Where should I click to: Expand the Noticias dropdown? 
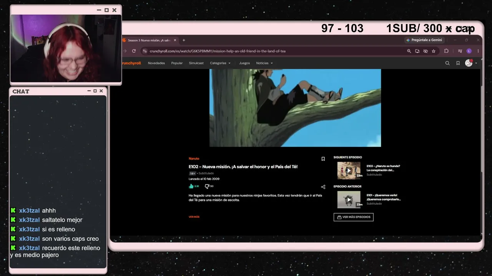[x=264, y=63]
